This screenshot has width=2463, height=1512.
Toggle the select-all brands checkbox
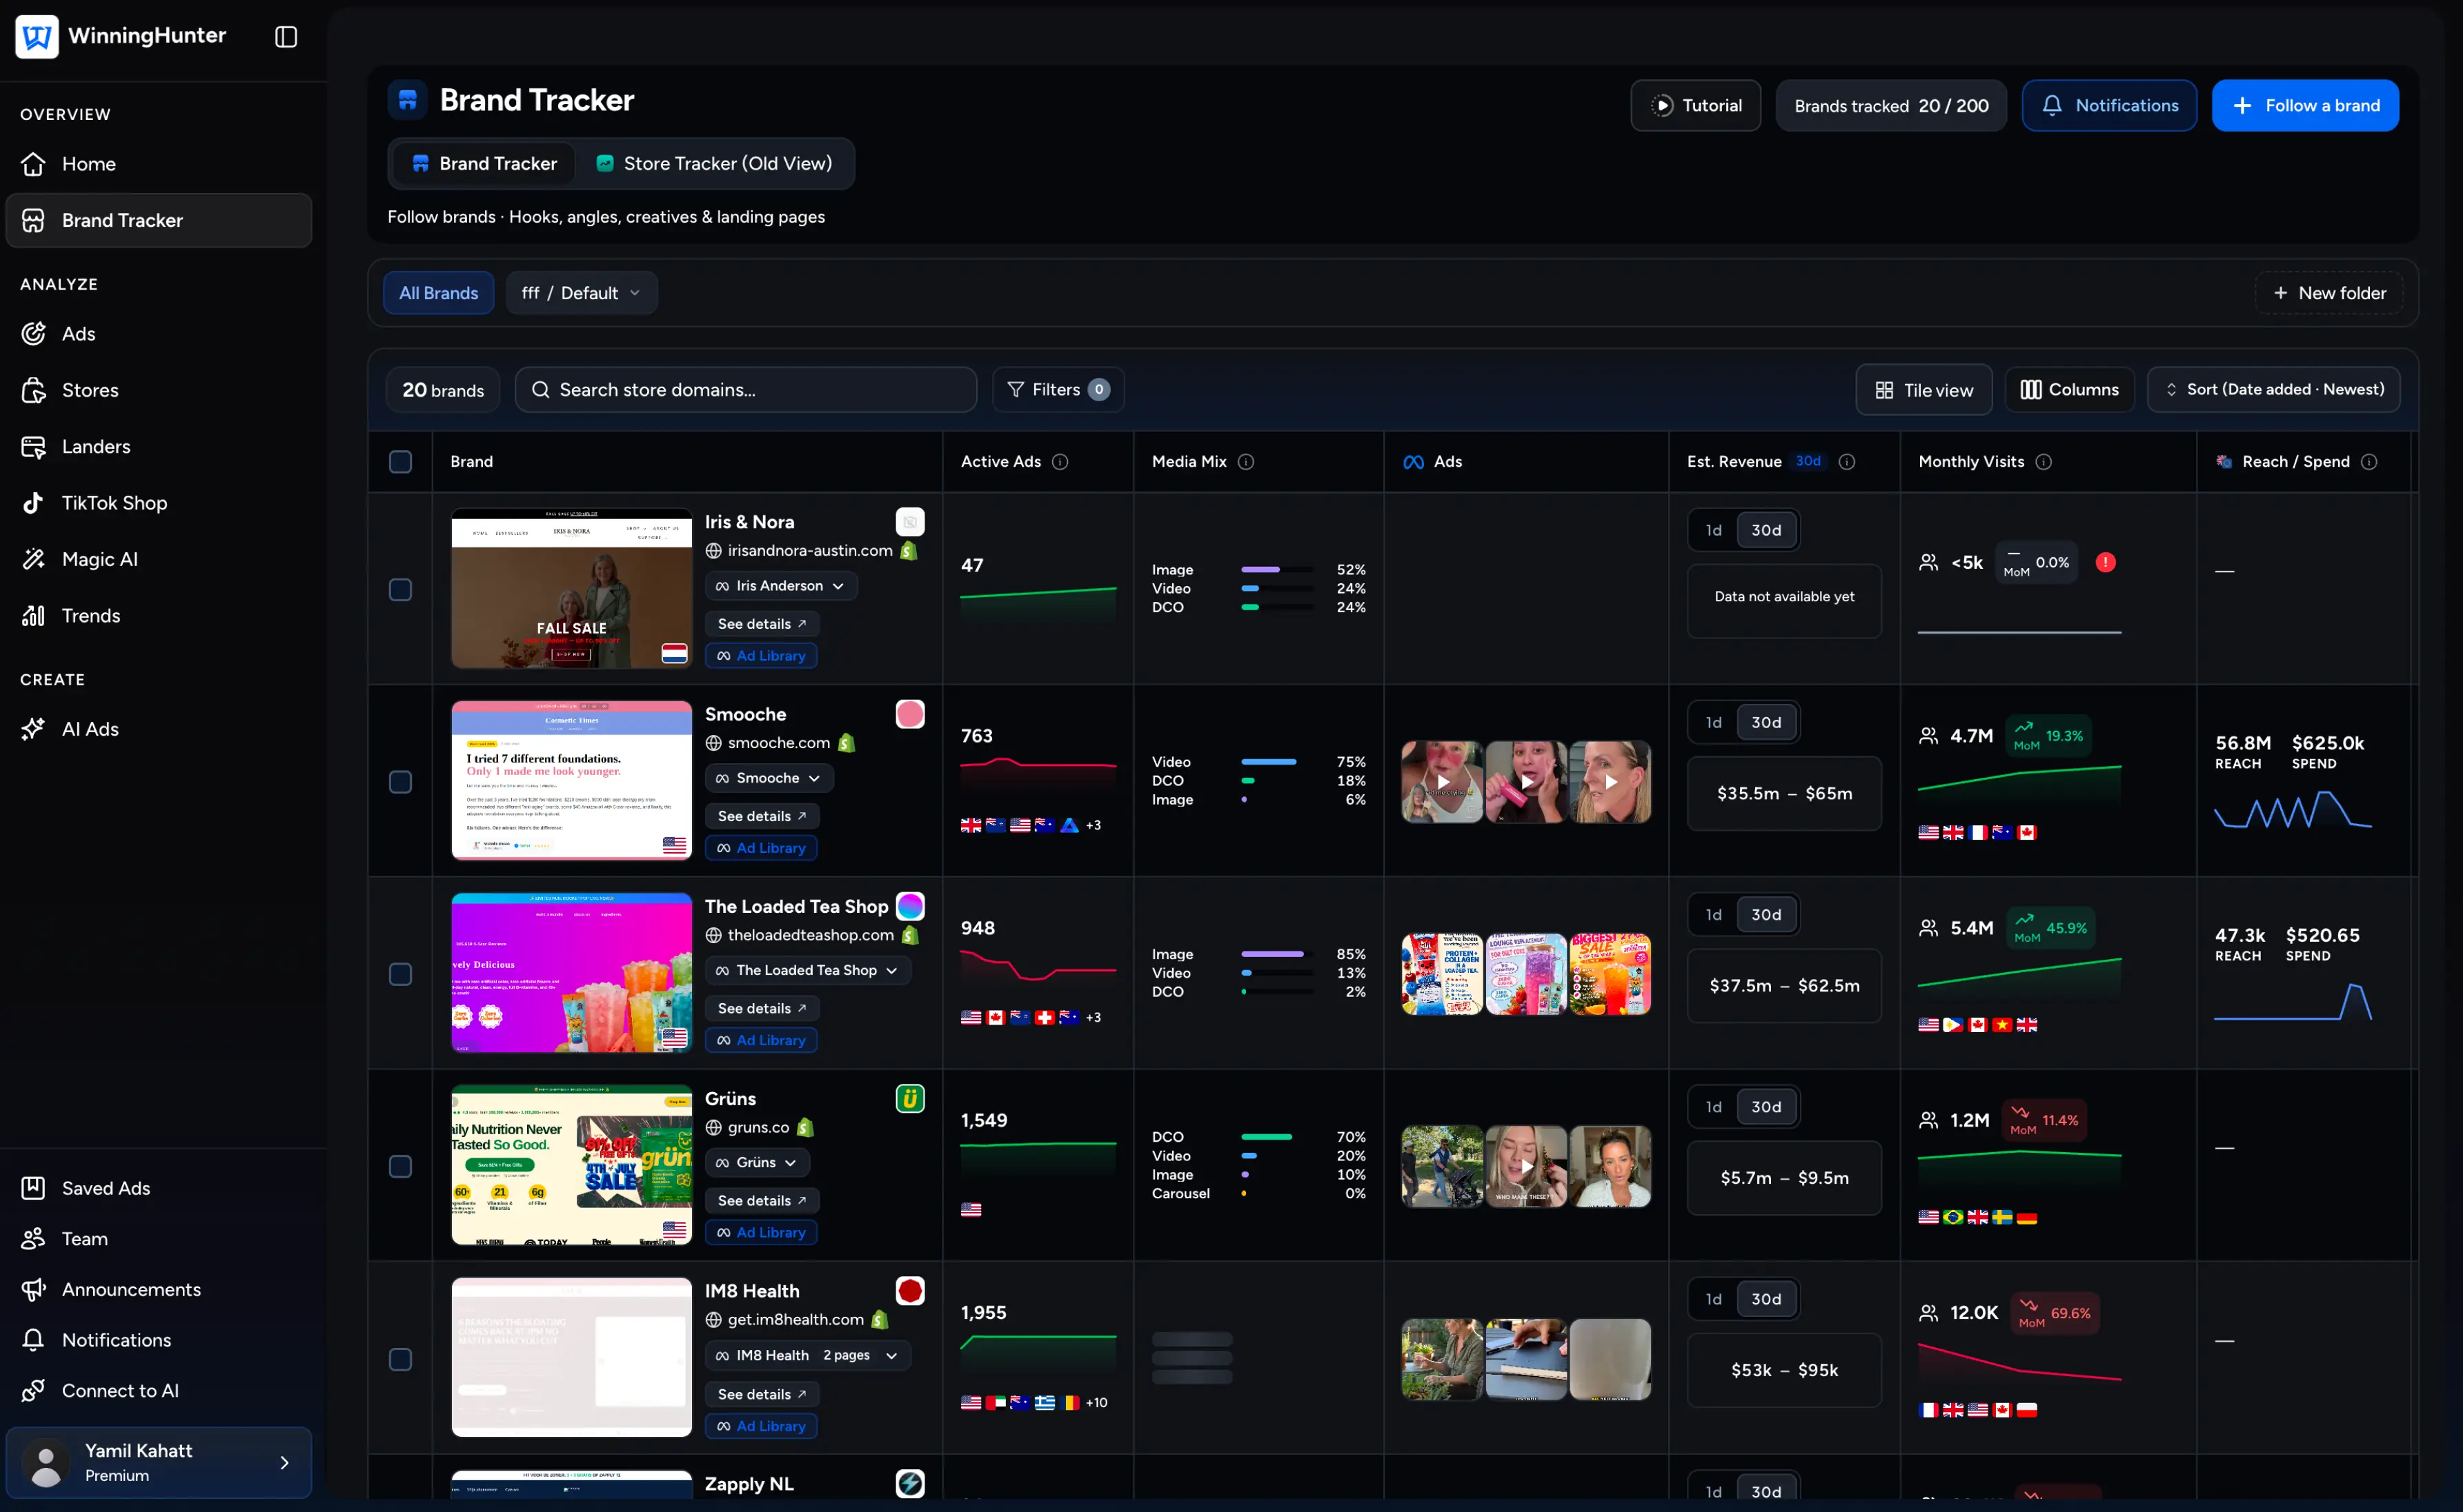tap(400, 462)
